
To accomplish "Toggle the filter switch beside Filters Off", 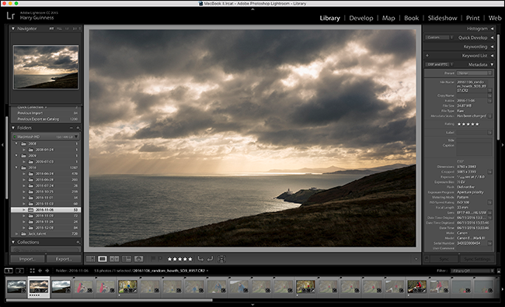I will click(x=499, y=271).
